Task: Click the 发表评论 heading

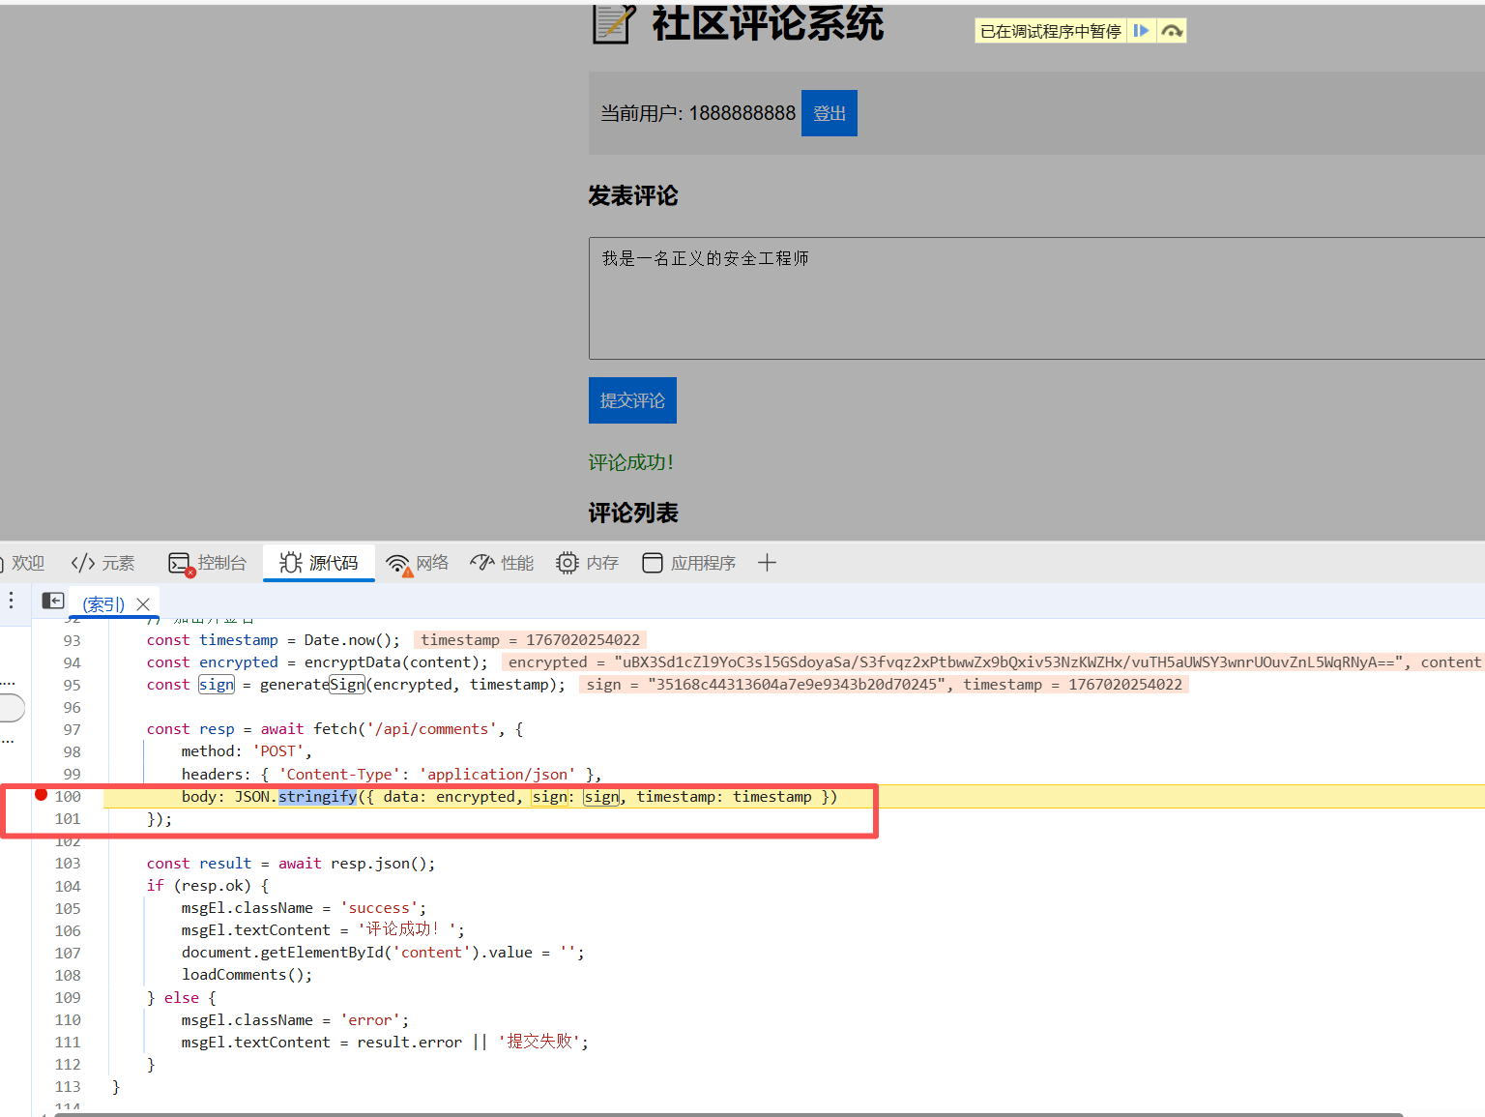Action: [x=633, y=196]
